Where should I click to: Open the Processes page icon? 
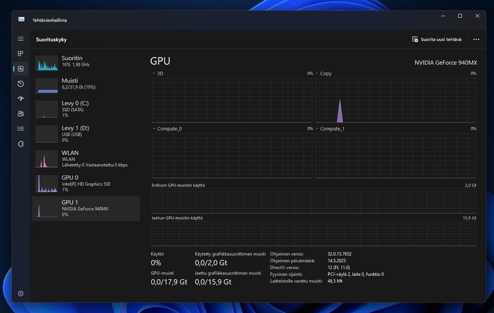(x=21, y=53)
